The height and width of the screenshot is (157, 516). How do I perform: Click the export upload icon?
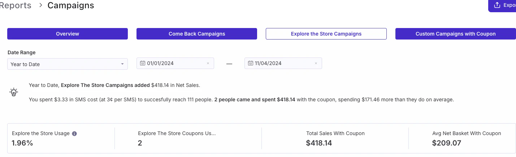[497, 5]
